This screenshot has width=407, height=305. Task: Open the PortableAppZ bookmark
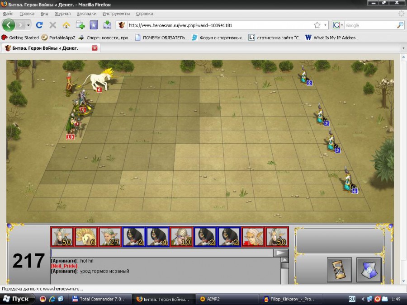pyautogui.click(x=58, y=38)
